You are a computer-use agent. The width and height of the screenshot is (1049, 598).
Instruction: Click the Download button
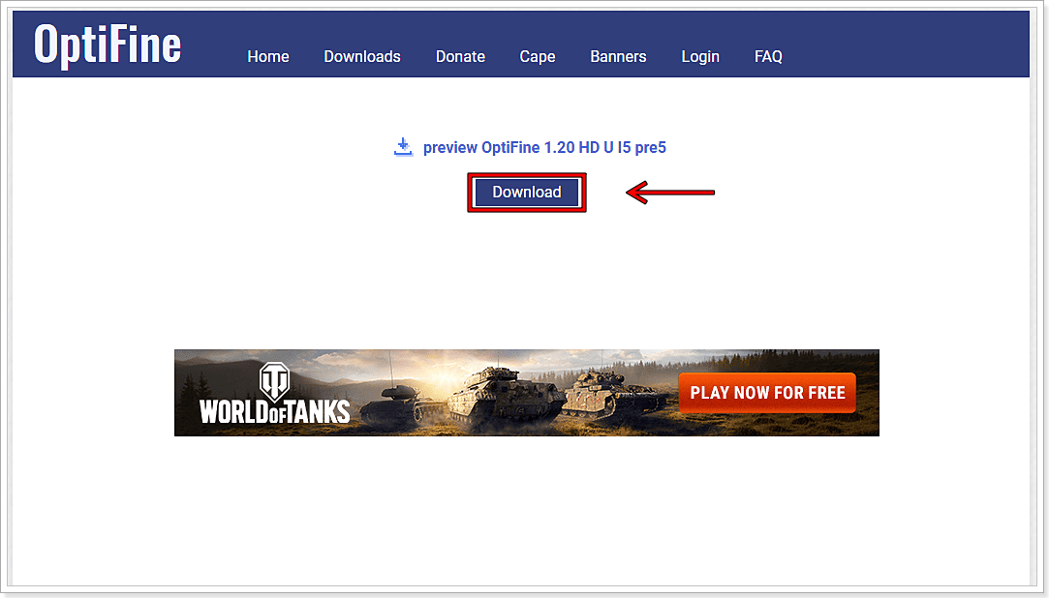(527, 193)
